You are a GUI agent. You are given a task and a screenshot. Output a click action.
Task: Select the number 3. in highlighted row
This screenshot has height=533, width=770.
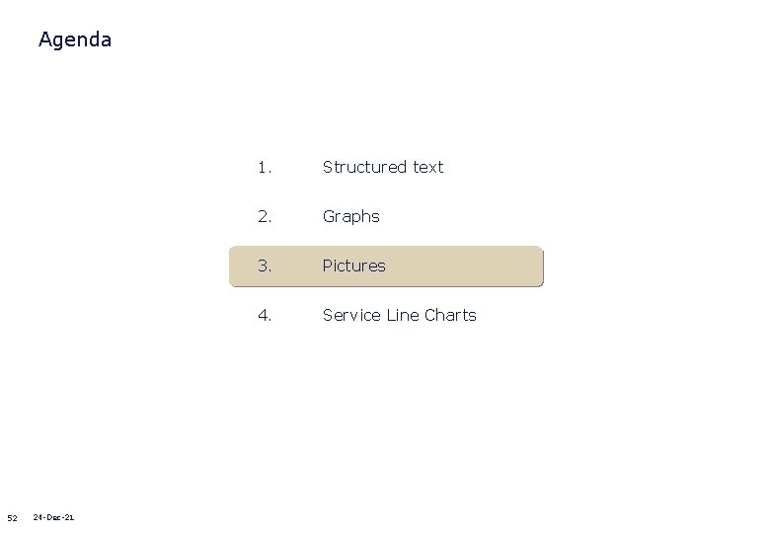coord(264,266)
